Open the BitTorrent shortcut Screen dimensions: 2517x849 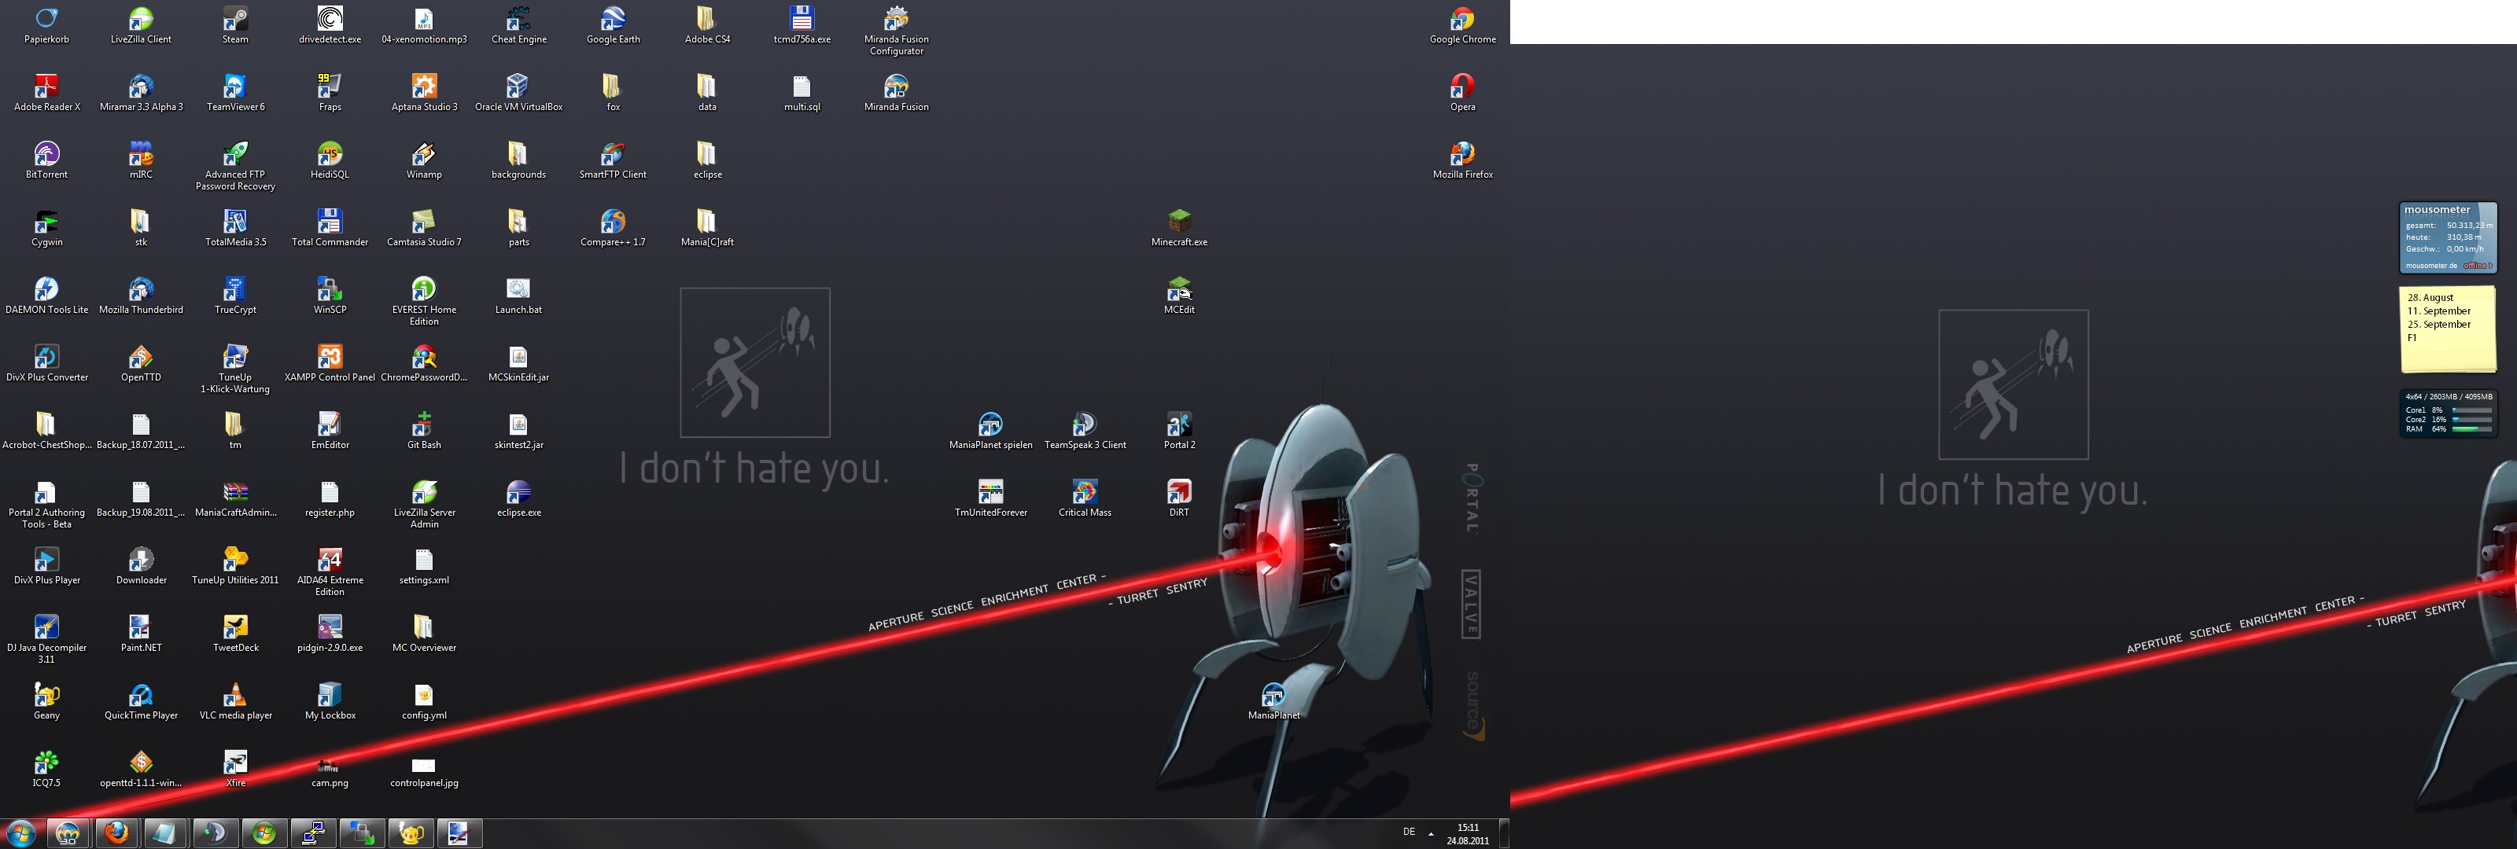[46, 160]
